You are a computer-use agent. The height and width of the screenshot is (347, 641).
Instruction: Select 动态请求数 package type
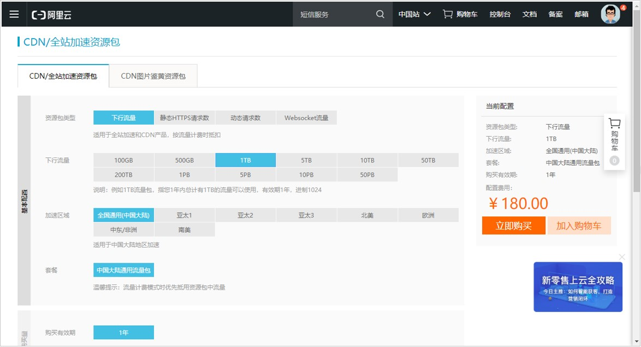[245, 118]
